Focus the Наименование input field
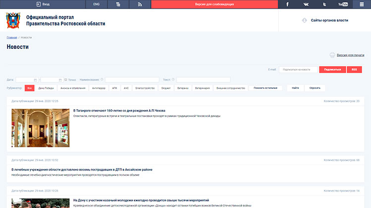The width and height of the screenshot is (371, 208). click(132, 80)
